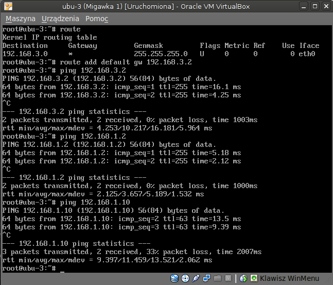This screenshot has height=285, width=333.
Task: Close the ubu-3 virtual machine window
Action: 325,6
